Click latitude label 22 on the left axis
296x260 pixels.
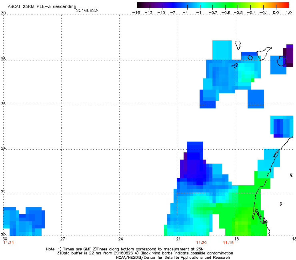point(3,192)
